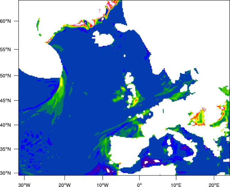Click the 30°N latitude label
Viewport: 230px width, 187px height.
[5, 173]
